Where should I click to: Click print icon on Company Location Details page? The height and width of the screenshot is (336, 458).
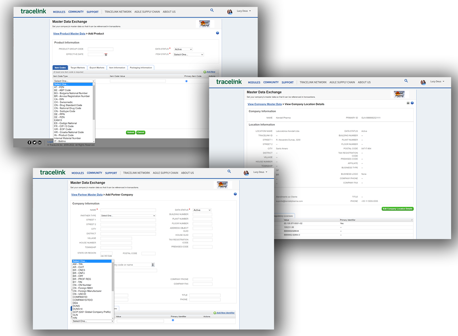click(x=408, y=103)
